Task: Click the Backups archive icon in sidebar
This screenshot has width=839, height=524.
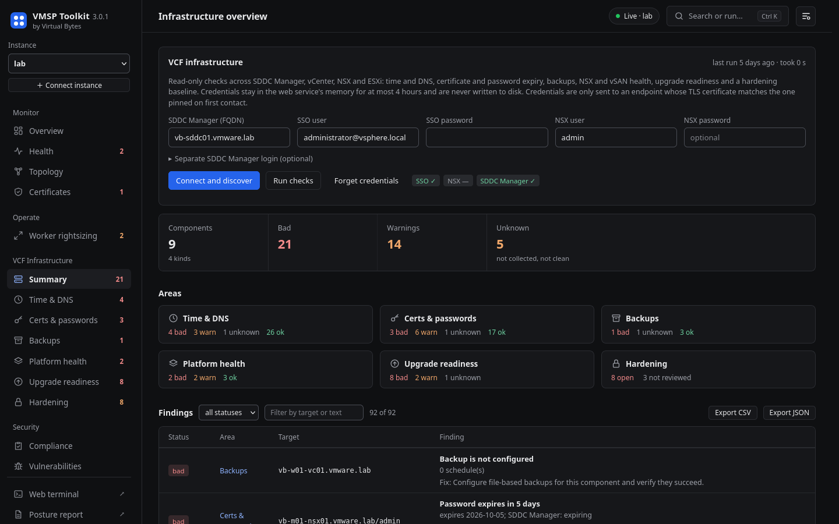Action: (19, 341)
